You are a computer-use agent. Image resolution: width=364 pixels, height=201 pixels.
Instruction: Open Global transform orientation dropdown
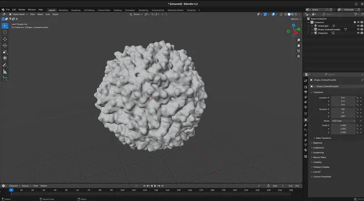point(136,15)
